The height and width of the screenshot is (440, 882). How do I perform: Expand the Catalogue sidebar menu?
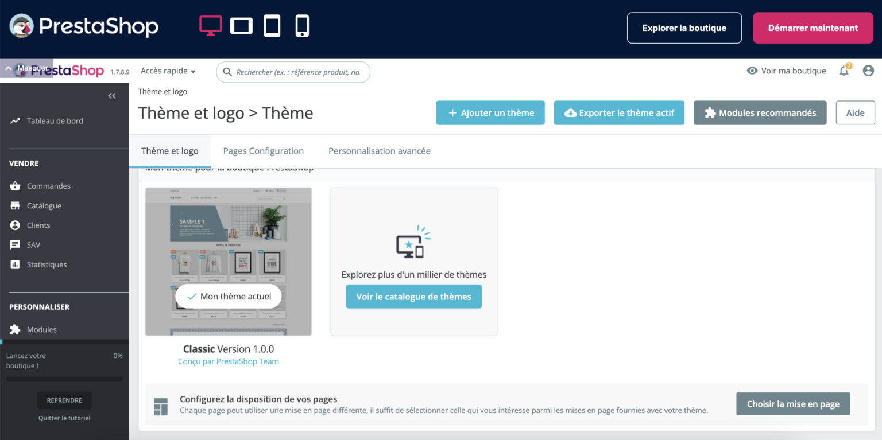coord(44,205)
